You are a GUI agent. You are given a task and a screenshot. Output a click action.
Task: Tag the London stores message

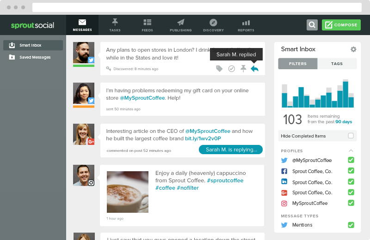coord(219,68)
